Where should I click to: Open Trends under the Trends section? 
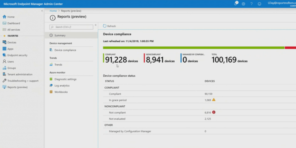click(58, 64)
